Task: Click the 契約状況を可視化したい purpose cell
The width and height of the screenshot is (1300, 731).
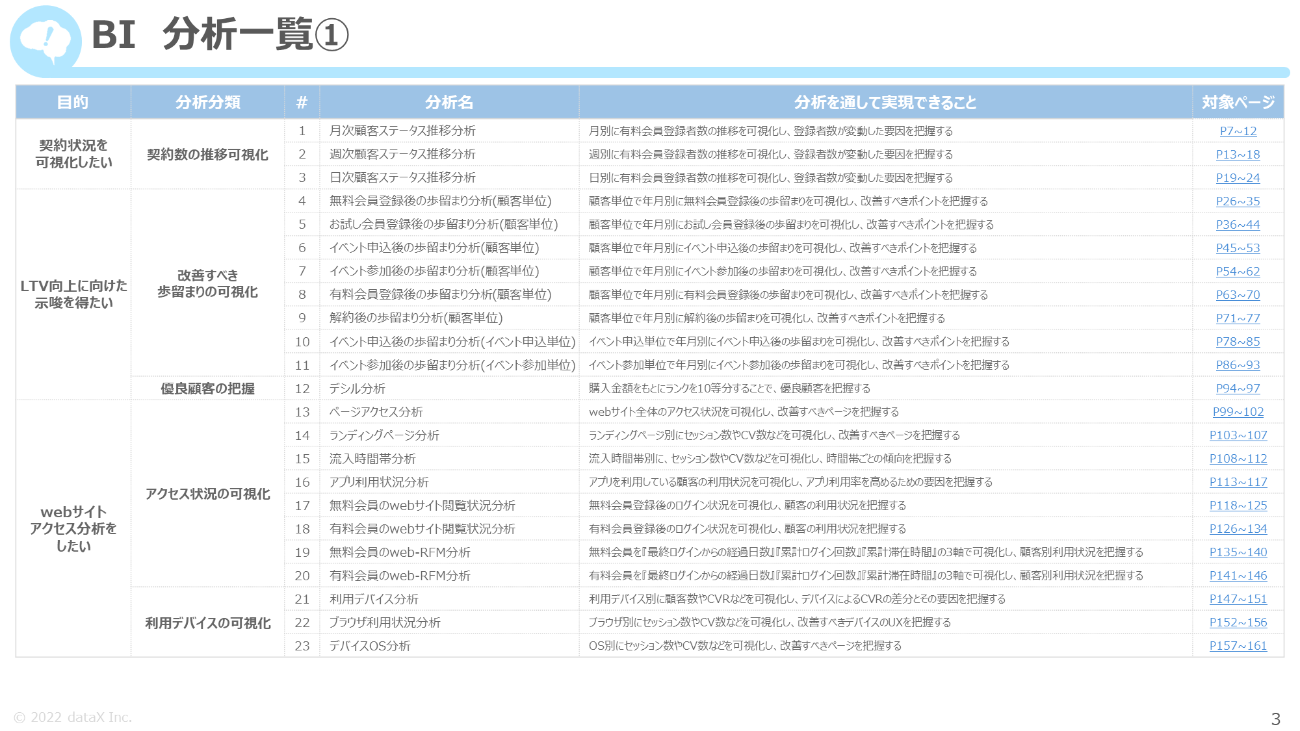Action: point(73,154)
